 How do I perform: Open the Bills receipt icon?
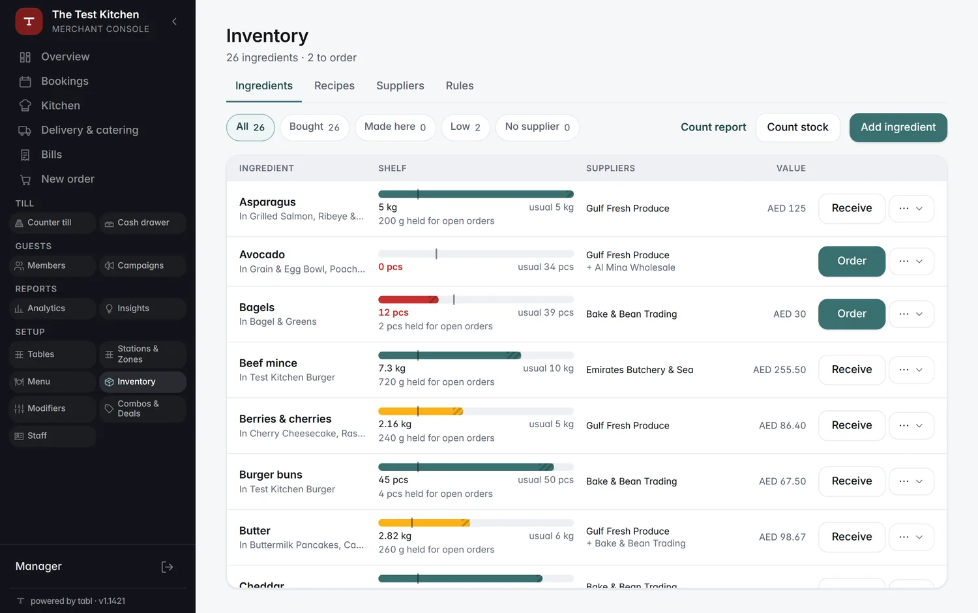tap(25, 155)
